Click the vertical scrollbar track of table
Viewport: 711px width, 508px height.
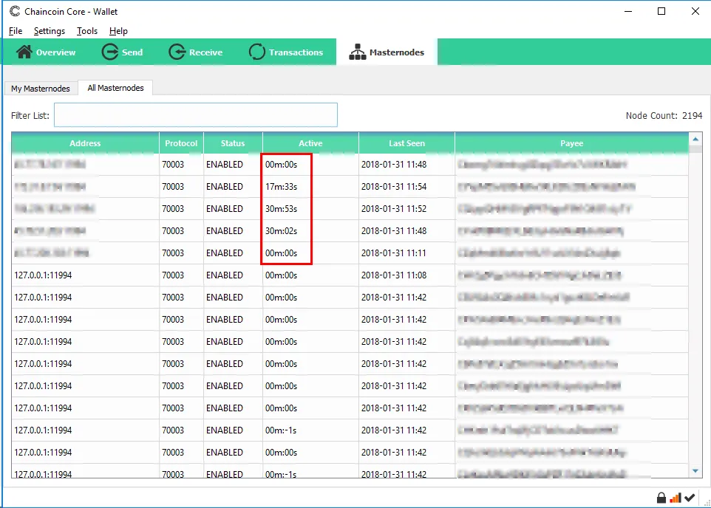(695, 308)
